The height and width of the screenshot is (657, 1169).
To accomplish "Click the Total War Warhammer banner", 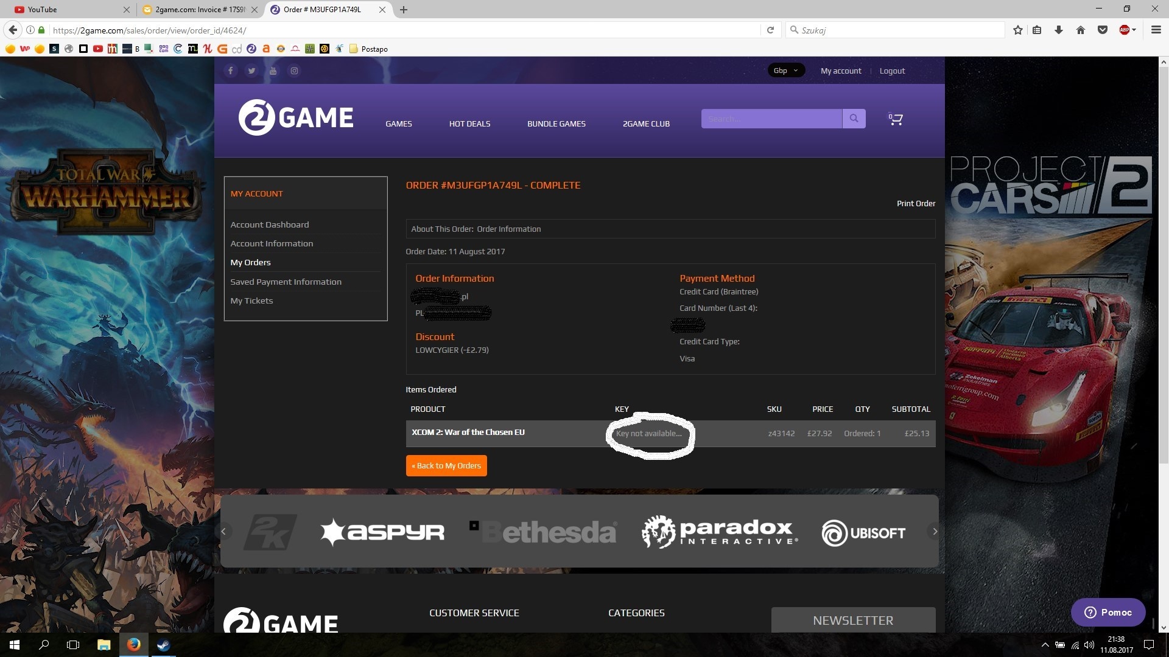I will coord(107,344).
